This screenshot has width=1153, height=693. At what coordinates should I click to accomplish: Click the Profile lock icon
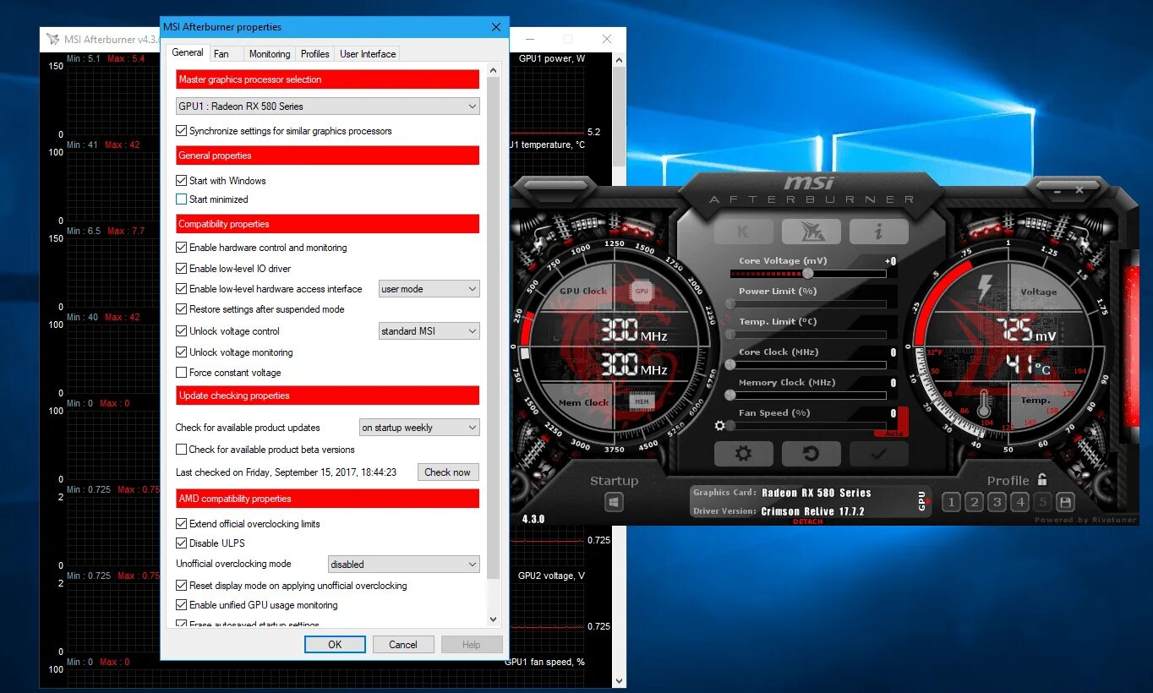pyautogui.click(x=1043, y=479)
